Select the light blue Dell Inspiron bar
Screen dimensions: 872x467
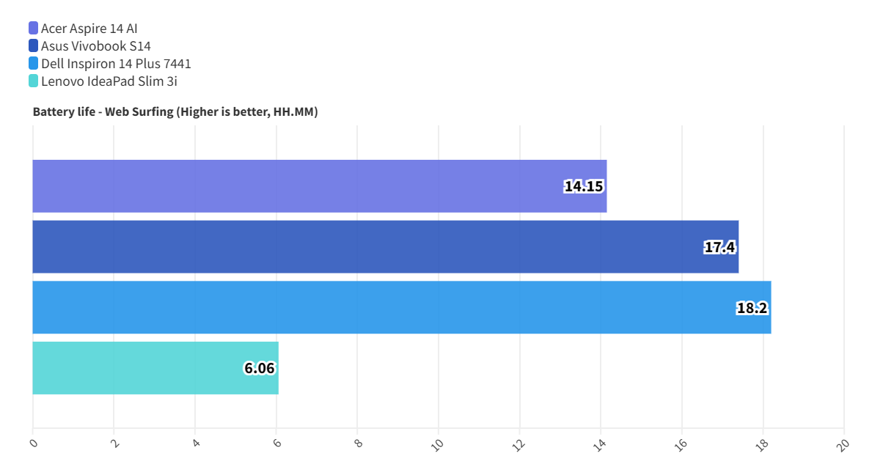click(367, 307)
